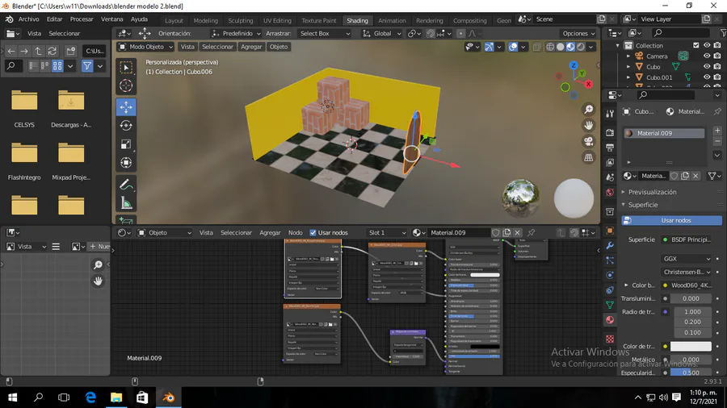Open the Texture properties tab
727x408 pixels.
coord(610,339)
